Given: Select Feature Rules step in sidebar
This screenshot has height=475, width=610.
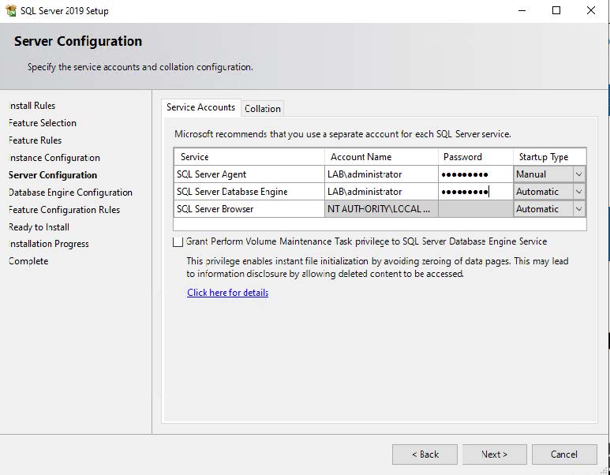Looking at the screenshot, I should 35,140.
